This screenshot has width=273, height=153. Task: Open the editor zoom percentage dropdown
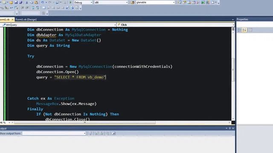[9, 123]
